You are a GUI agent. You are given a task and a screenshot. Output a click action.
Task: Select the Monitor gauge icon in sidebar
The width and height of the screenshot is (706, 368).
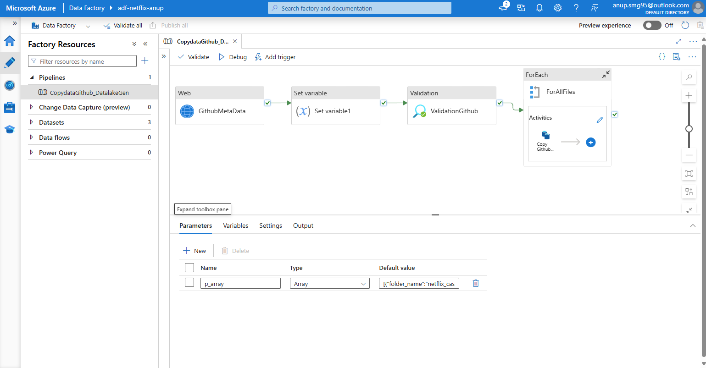coord(10,85)
